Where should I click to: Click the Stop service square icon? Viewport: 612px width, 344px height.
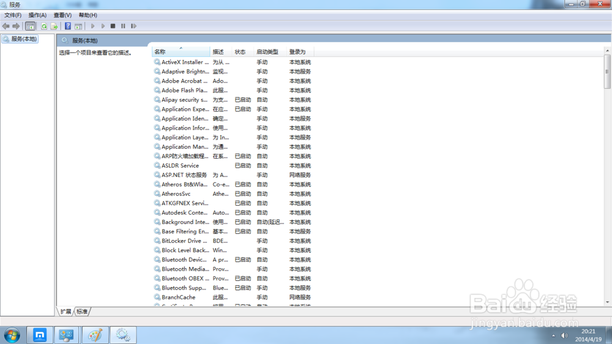click(113, 26)
